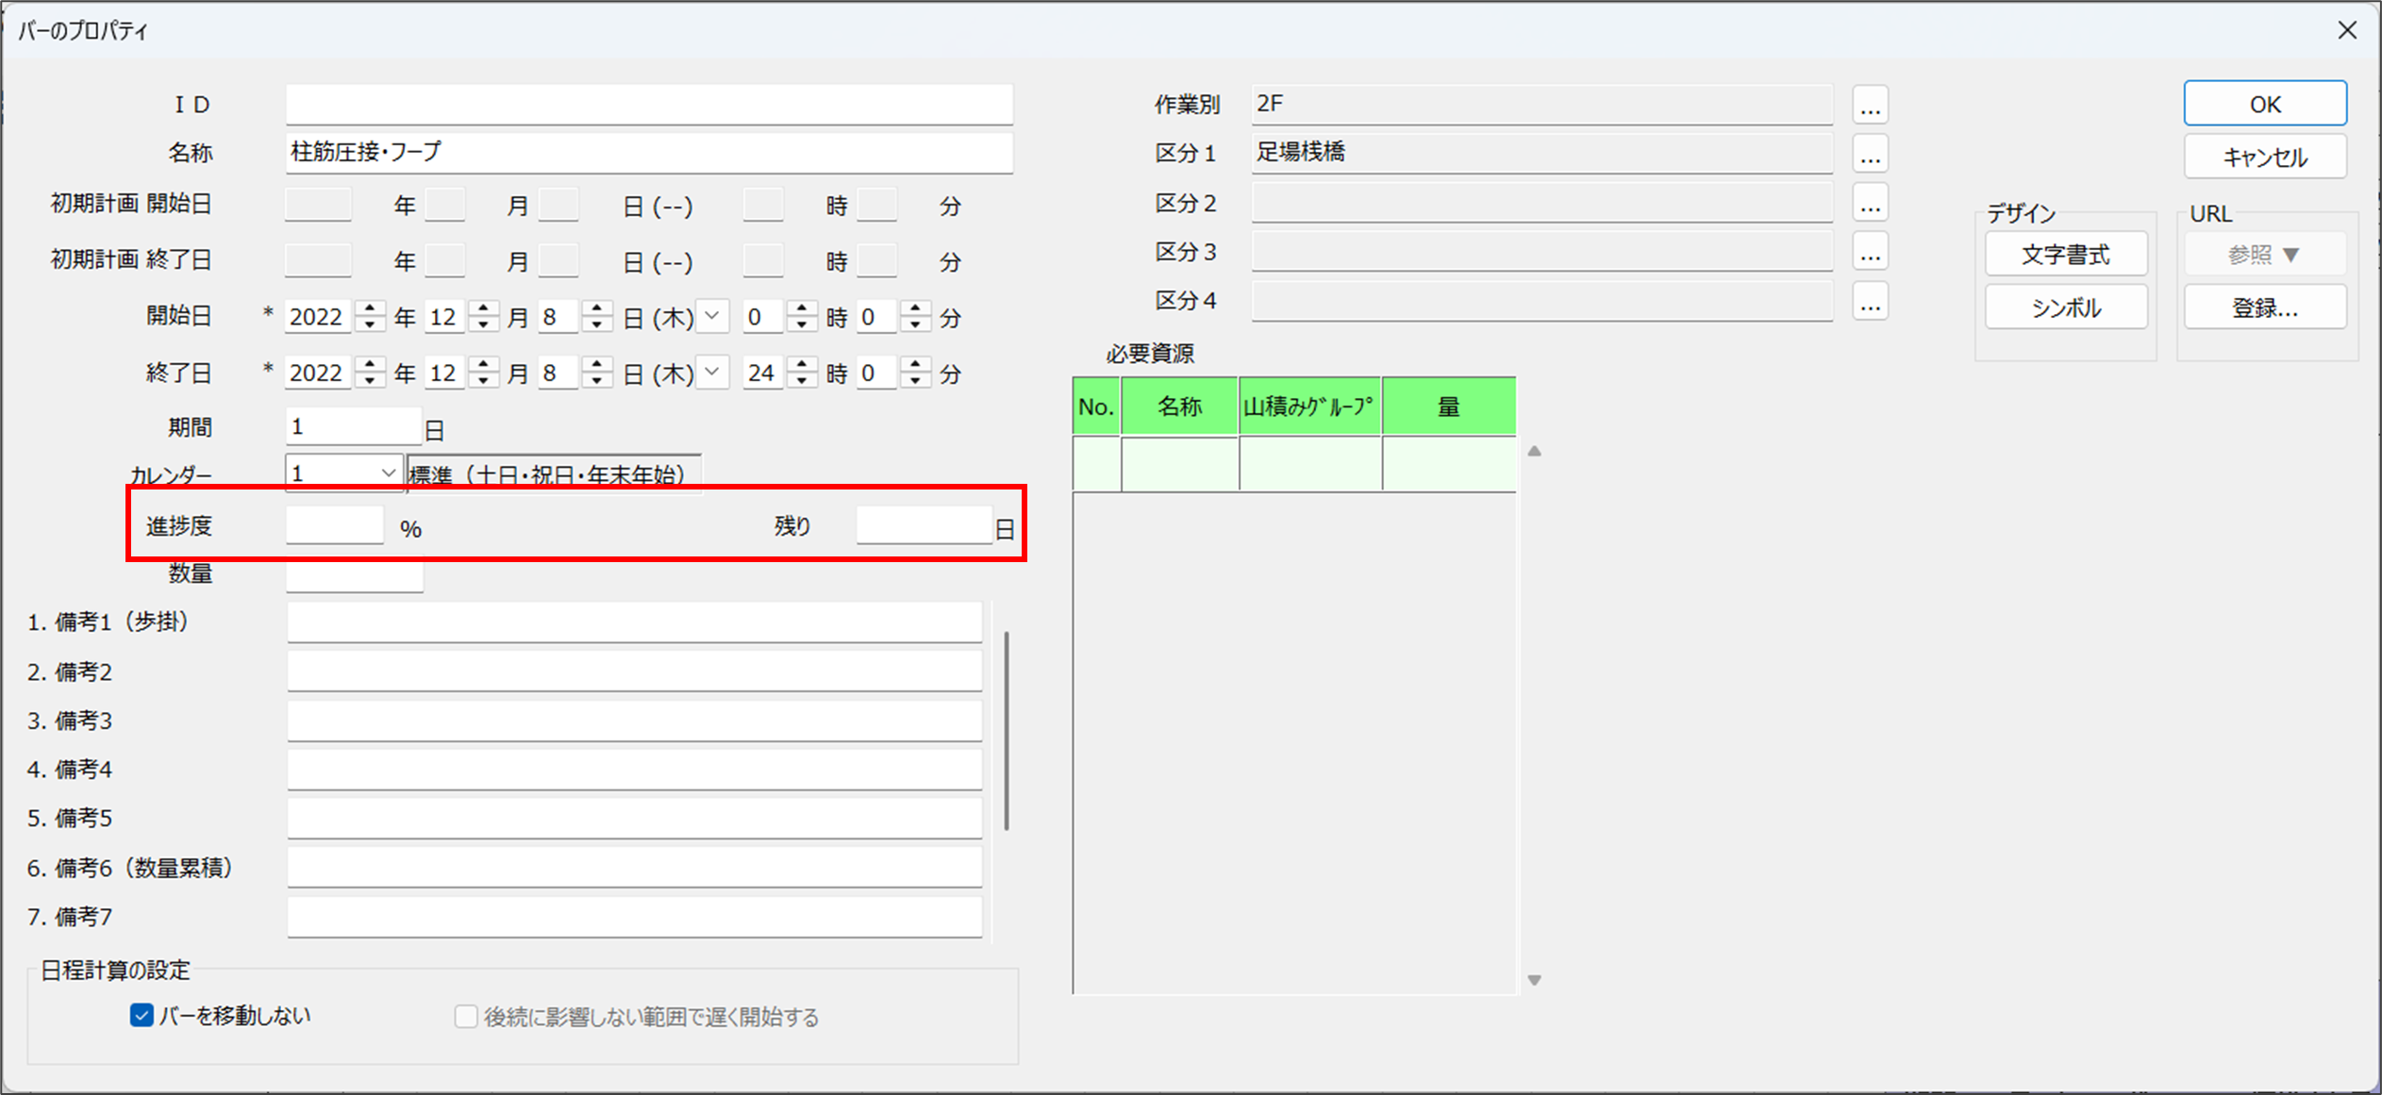Viewport: 2382px width, 1095px height.
Task: Click the 名称 column header in 必要資源
Action: 1179,406
